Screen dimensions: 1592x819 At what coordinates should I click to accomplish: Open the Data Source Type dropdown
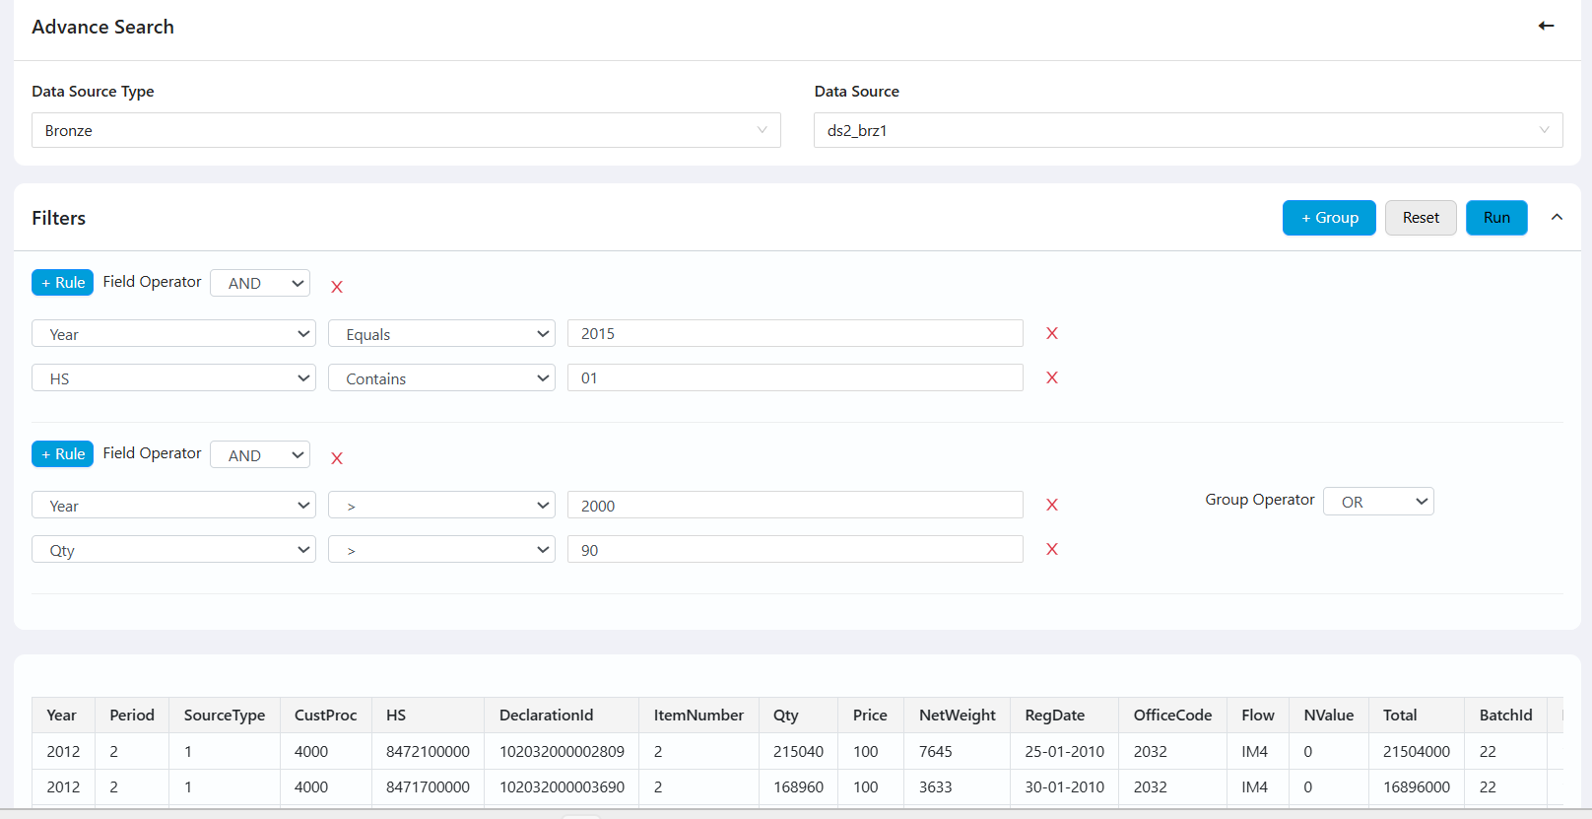[x=406, y=130]
